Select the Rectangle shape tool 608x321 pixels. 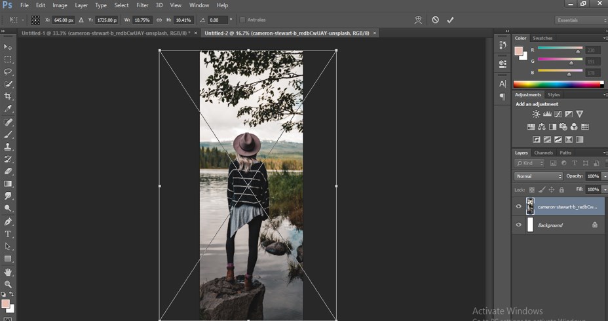coord(8,259)
